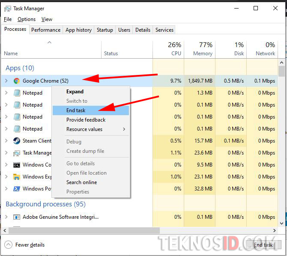Click the Steam Client icon
This screenshot has height=256, width=287.
17,141
